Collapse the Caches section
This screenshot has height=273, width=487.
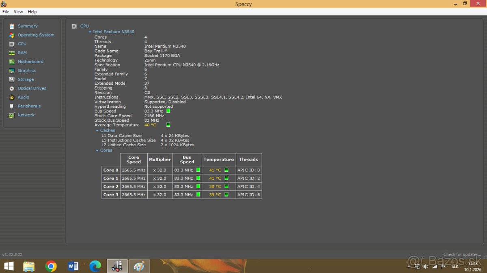97,130
